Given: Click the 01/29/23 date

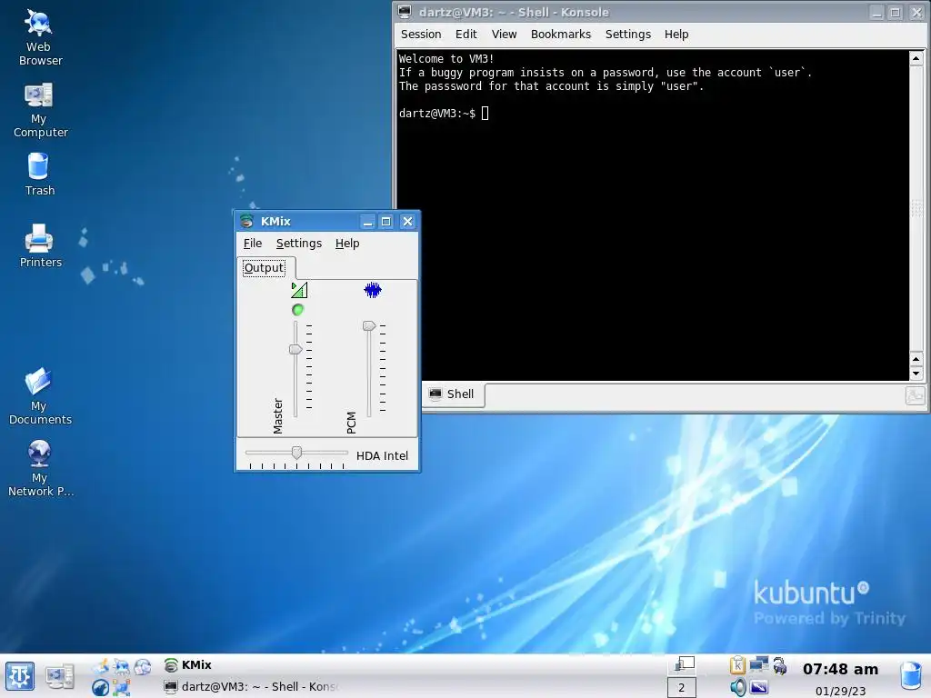Looking at the screenshot, I should (840, 691).
